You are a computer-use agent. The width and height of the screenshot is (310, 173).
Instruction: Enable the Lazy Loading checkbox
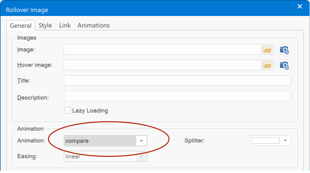pyautogui.click(x=67, y=110)
